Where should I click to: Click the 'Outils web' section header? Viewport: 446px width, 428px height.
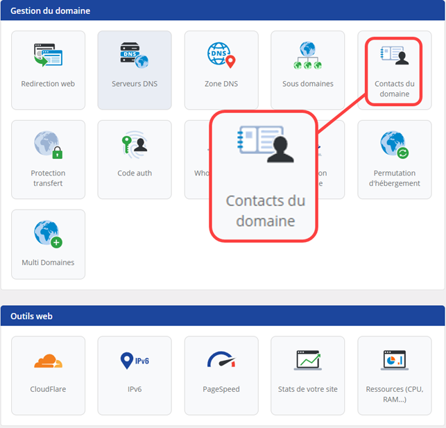coord(223,316)
